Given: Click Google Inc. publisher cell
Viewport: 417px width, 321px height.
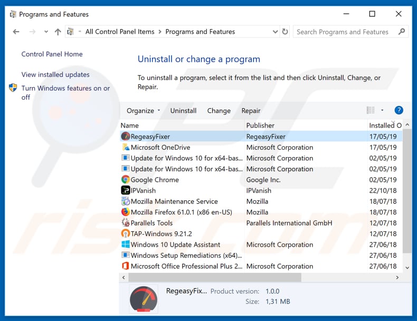Looking at the screenshot, I should [263, 180].
